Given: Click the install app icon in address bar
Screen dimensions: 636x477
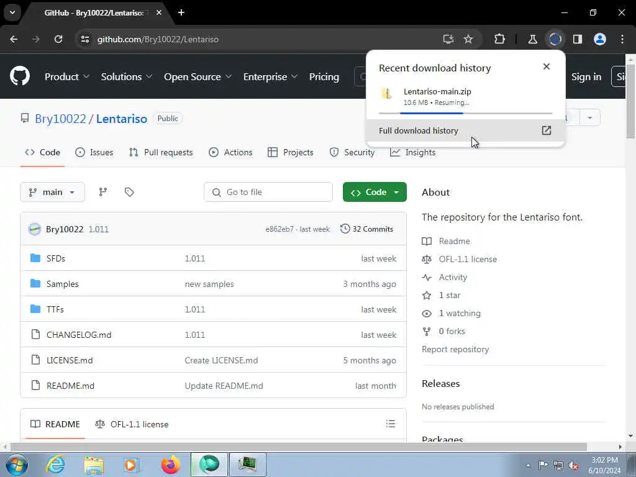Looking at the screenshot, I should point(448,39).
